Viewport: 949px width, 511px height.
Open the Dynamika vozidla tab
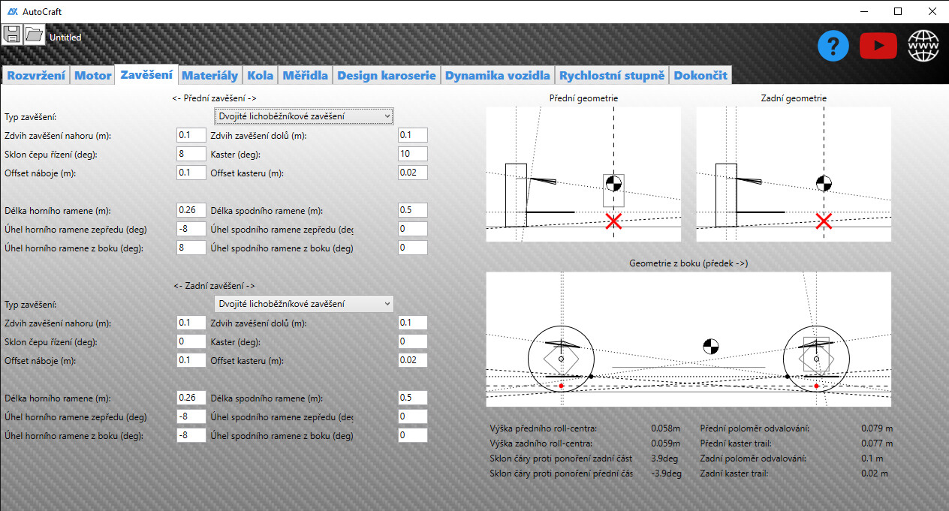(498, 75)
